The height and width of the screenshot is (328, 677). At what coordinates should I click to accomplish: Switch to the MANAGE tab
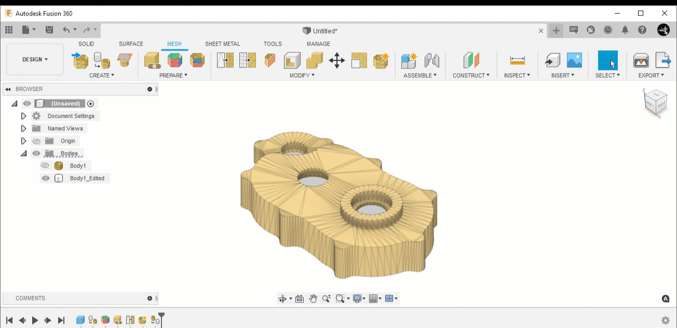pyautogui.click(x=318, y=44)
